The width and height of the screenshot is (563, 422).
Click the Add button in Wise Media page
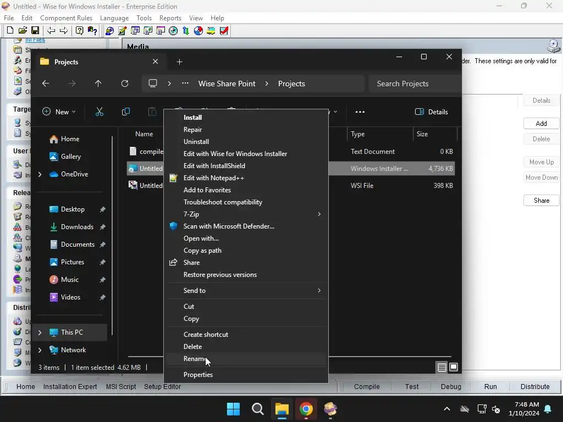[541, 124]
